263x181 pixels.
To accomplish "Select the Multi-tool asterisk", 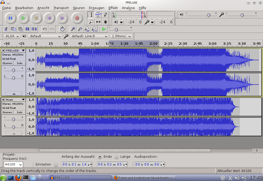I will pyautogui.click(x=105, y=22).
